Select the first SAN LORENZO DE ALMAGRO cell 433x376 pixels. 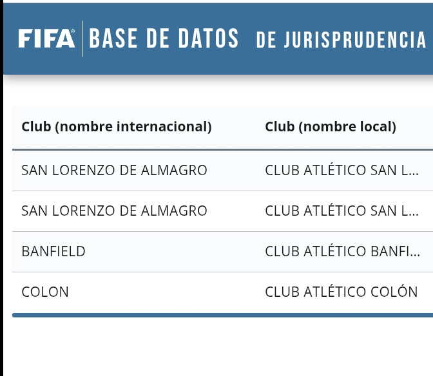(x=115, y=171)
